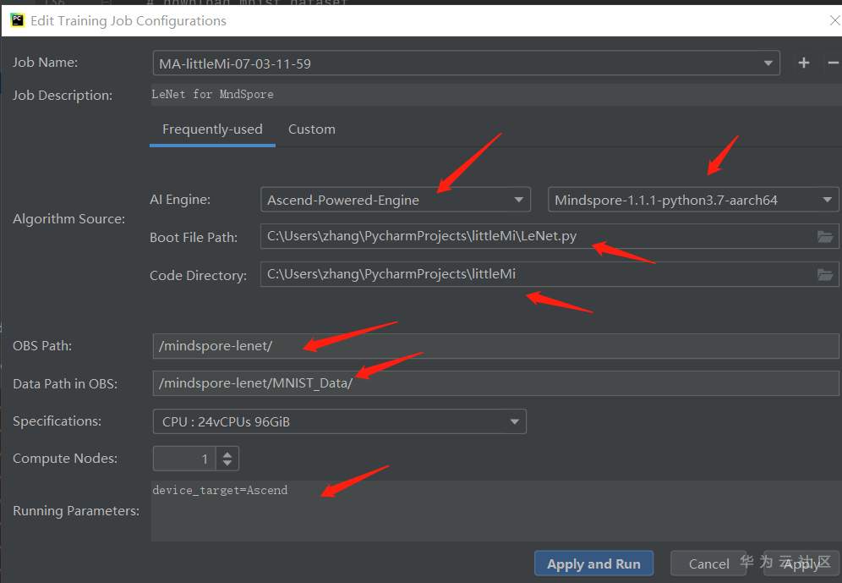The height and width of the screenshot is (583, 842).
Task: Click the Cancel button
Action: [708, 564]
